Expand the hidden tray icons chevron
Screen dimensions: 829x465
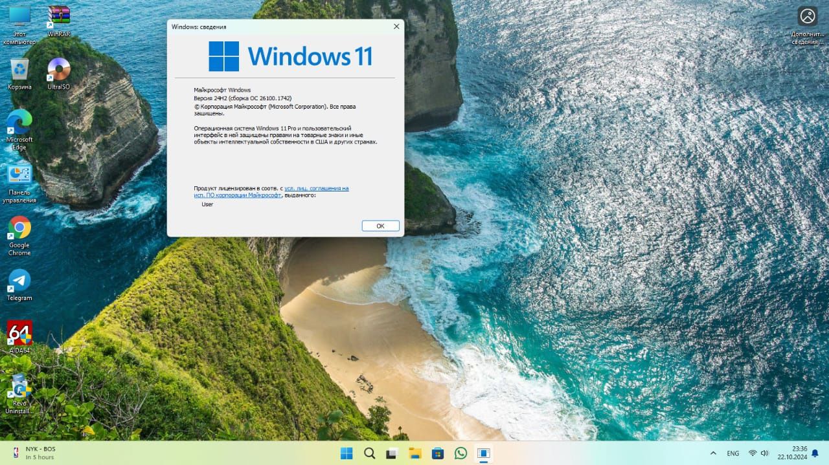714,453
